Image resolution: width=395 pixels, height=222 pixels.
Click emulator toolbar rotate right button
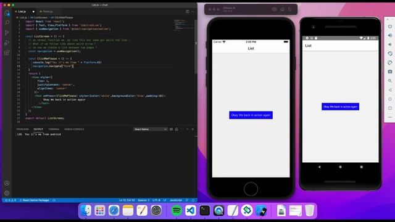point(390,63)
